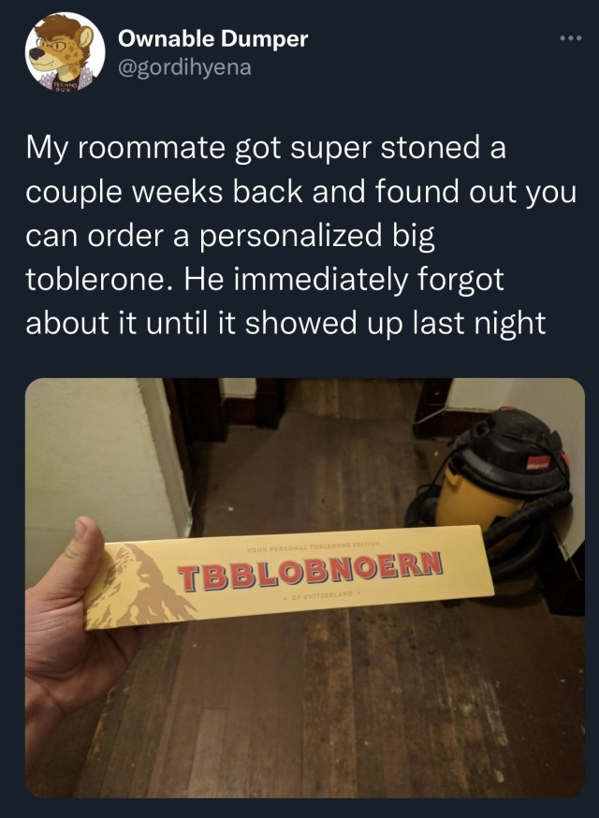Open the three-dot more options menu
This screenshot has width=599, height=818.
click(570, 38)
